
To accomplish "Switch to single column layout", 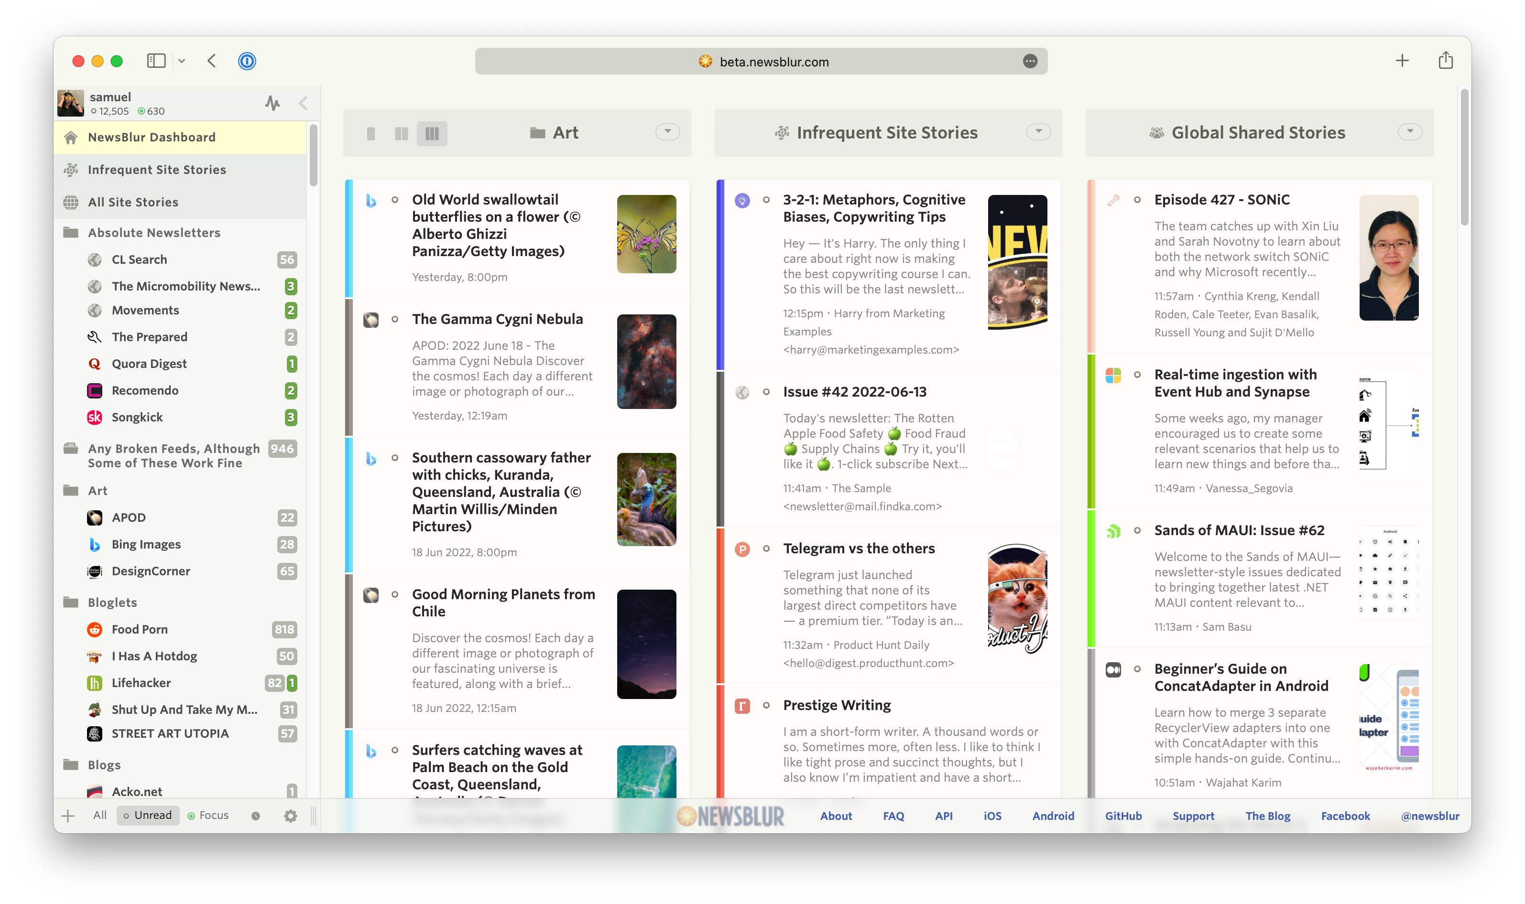I will 370,133.
